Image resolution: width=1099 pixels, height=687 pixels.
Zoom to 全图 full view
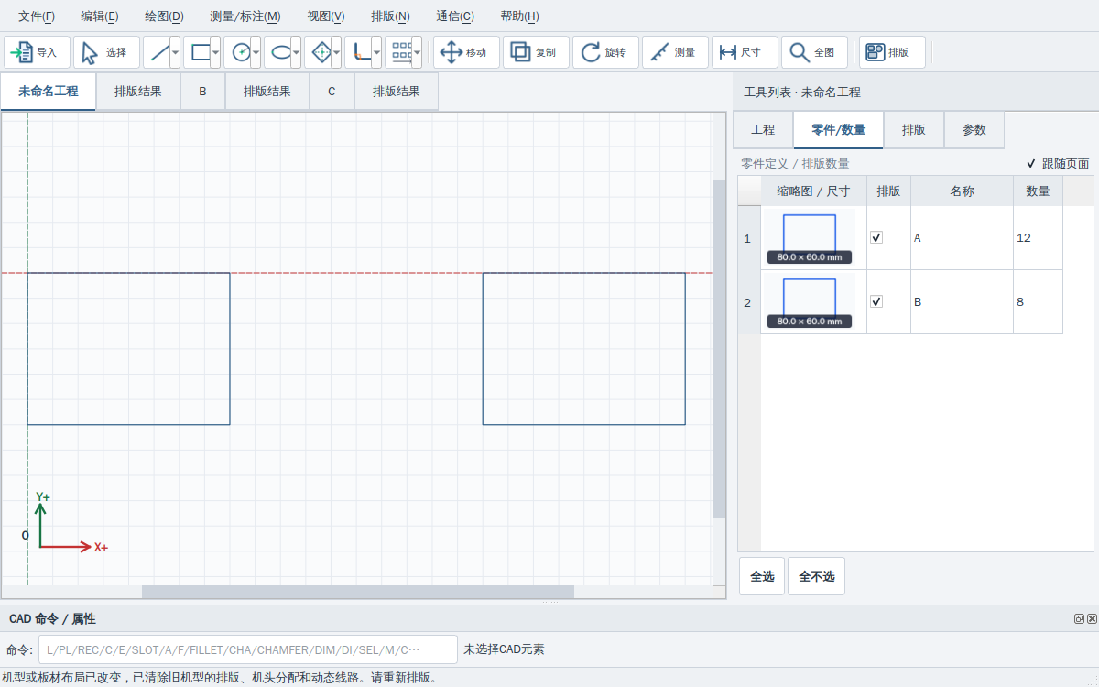[x=814, y=52]
